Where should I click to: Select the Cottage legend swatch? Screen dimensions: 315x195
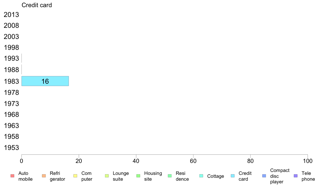(201, 176)
